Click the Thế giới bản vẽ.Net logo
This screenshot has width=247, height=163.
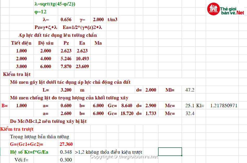[226, 9]
